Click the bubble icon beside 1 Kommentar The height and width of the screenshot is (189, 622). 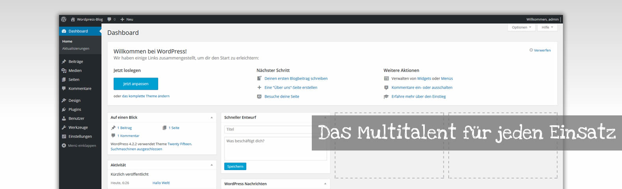[x=113, y=135]
